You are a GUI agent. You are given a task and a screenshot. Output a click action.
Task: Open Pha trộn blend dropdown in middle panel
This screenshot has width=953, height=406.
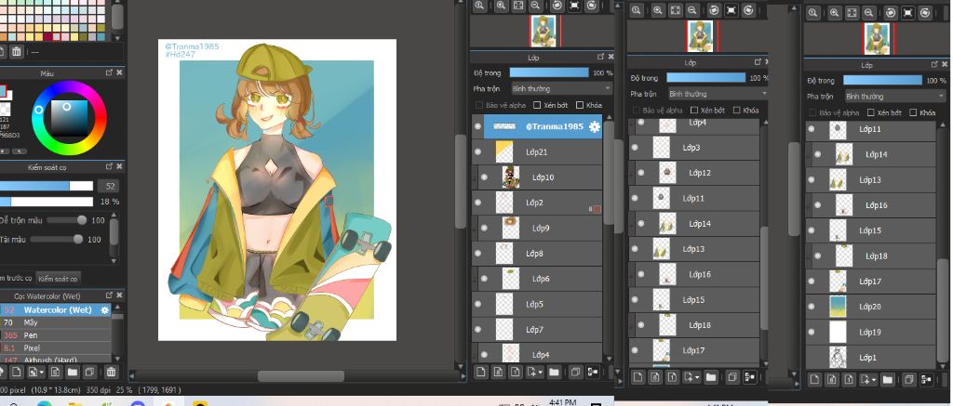(718, 94)
